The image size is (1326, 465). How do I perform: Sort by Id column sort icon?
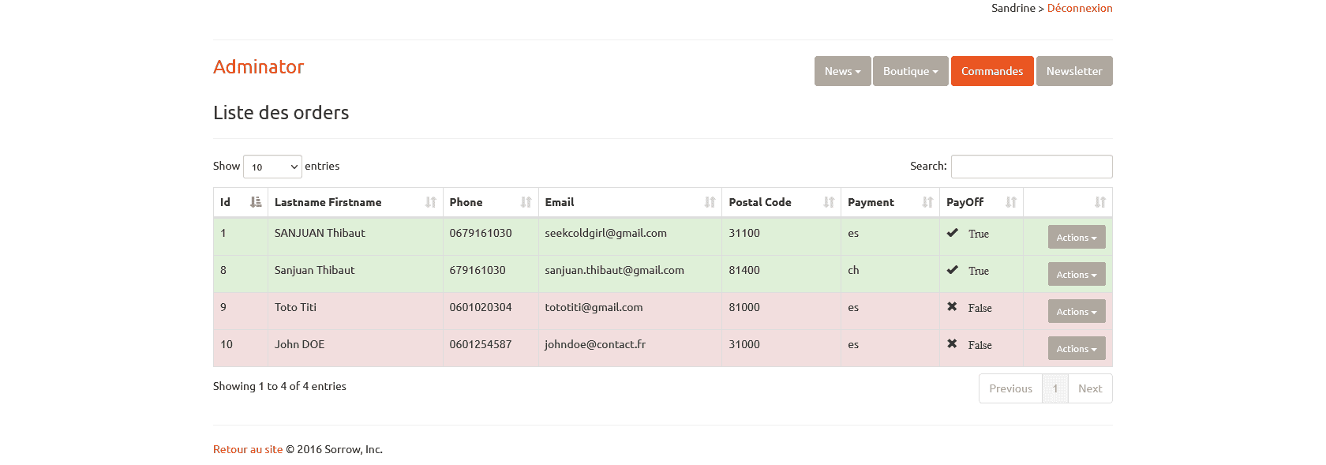coord(256,202)
